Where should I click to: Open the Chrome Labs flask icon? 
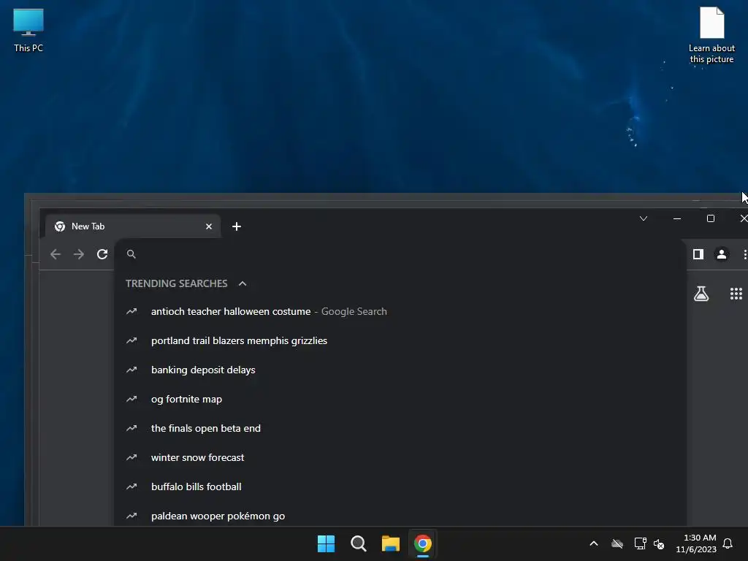coord(701,294)
